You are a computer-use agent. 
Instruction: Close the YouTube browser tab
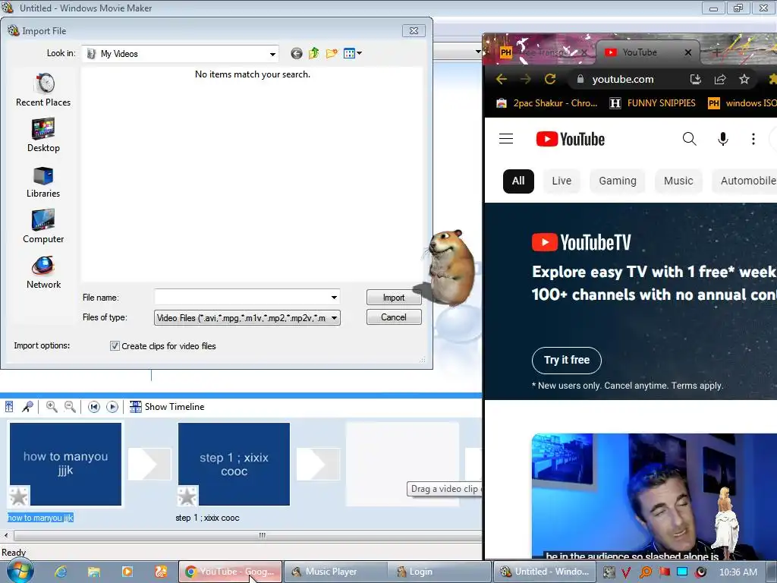[687, 52]
